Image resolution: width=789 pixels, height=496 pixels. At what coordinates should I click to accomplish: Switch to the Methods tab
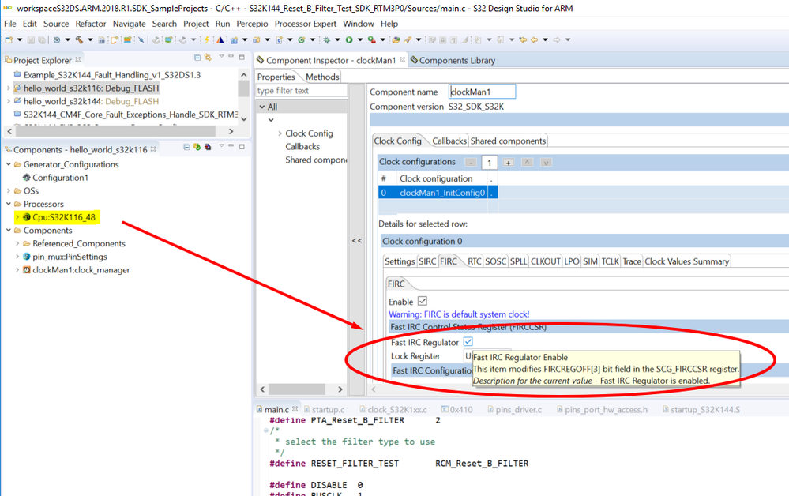tap(322, 77)
